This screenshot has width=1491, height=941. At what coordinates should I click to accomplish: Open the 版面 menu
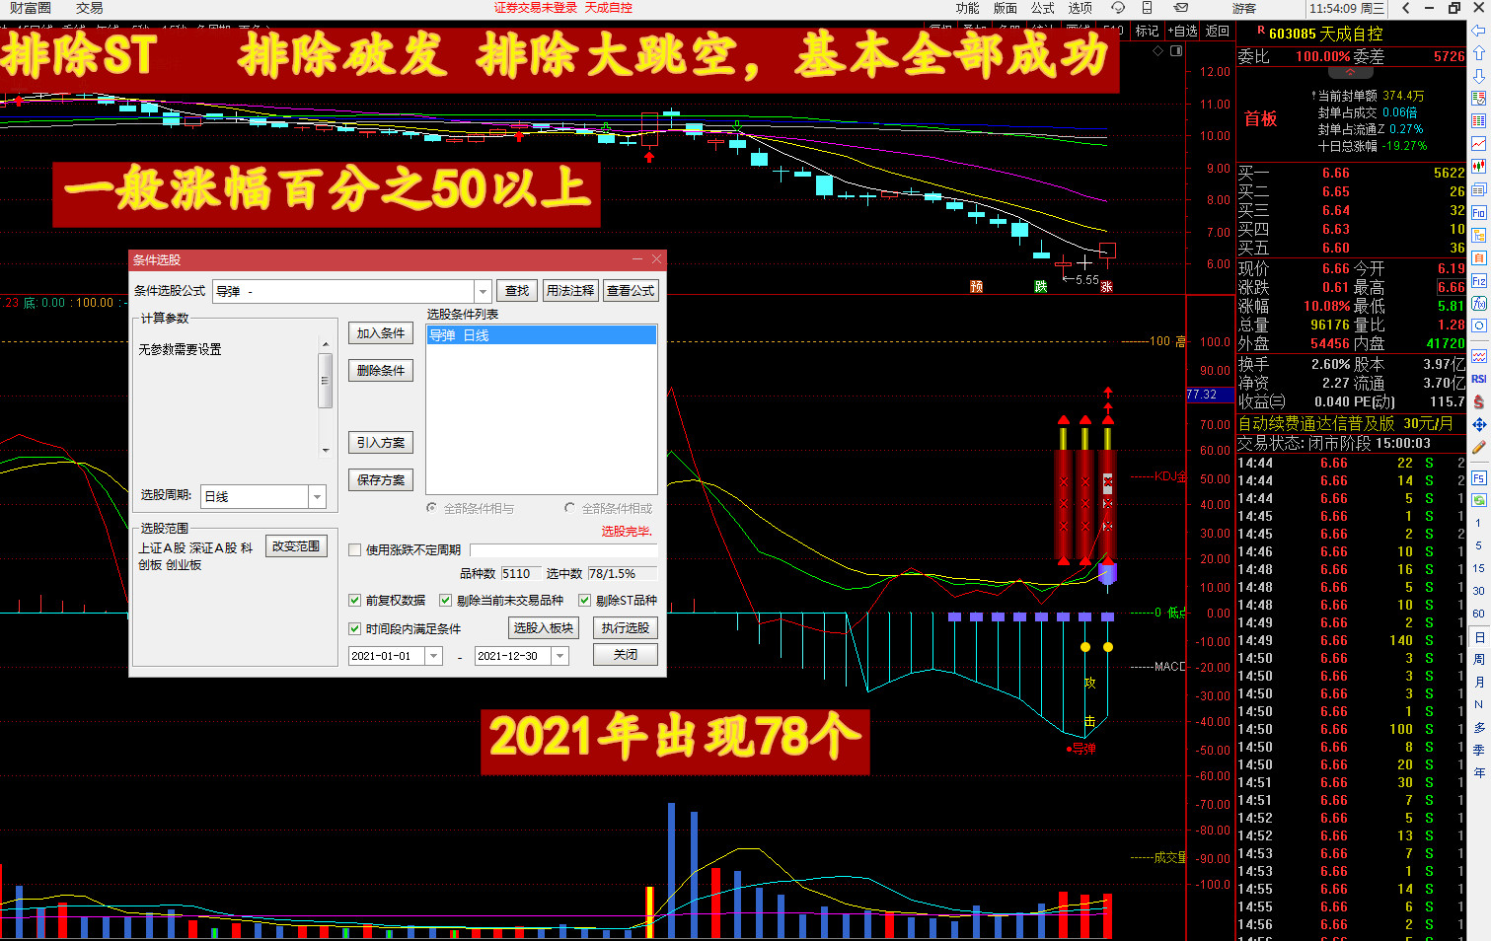click(1006, 8)
